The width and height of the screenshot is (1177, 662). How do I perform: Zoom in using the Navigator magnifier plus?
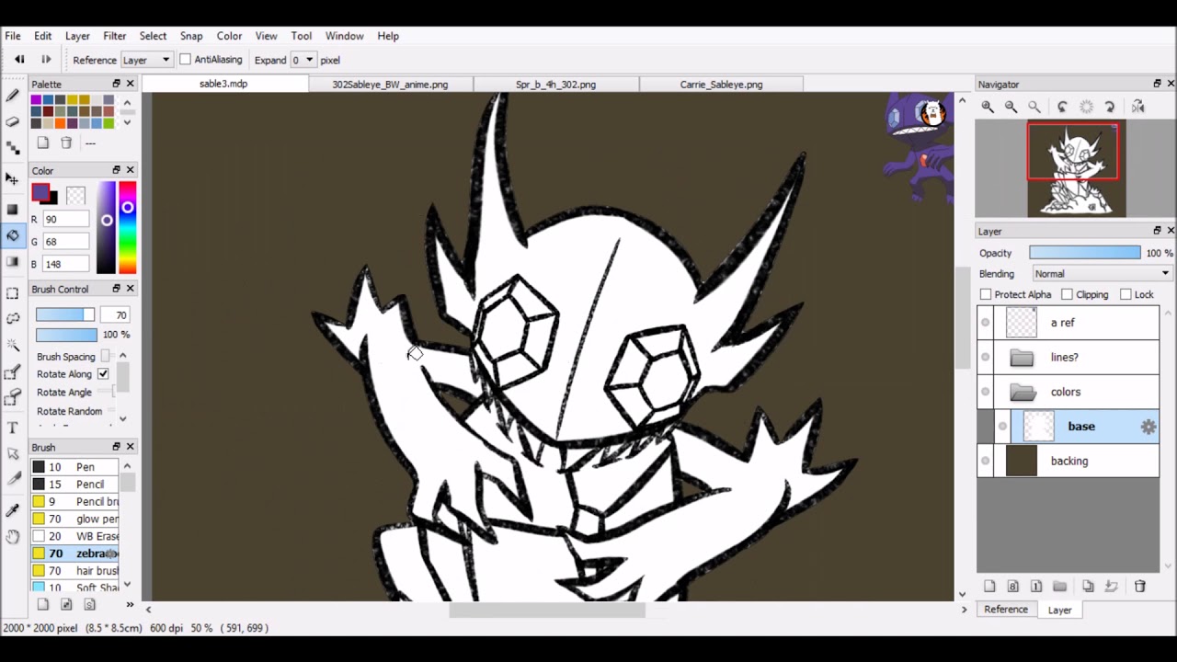click(x=988, y=107)
